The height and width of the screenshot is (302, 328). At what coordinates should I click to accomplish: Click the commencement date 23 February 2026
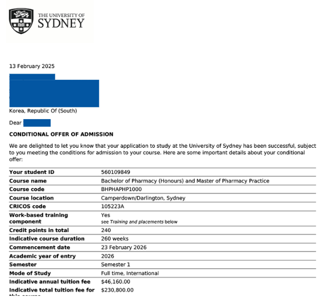point(124,247)
